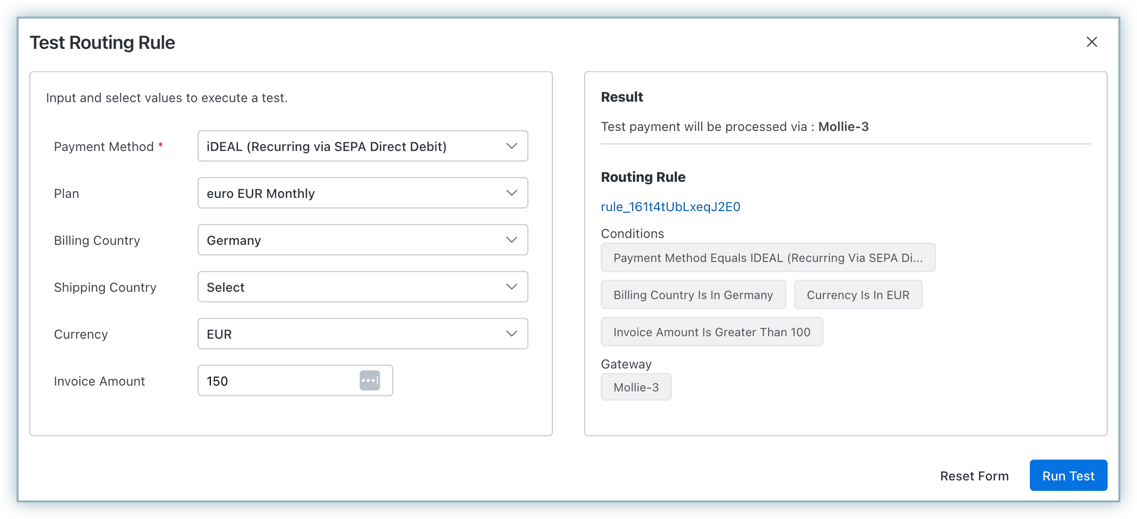
Task: Click the Billing Country Is In Germany tag
Action: pyautogui.click(x=693, y=295)
